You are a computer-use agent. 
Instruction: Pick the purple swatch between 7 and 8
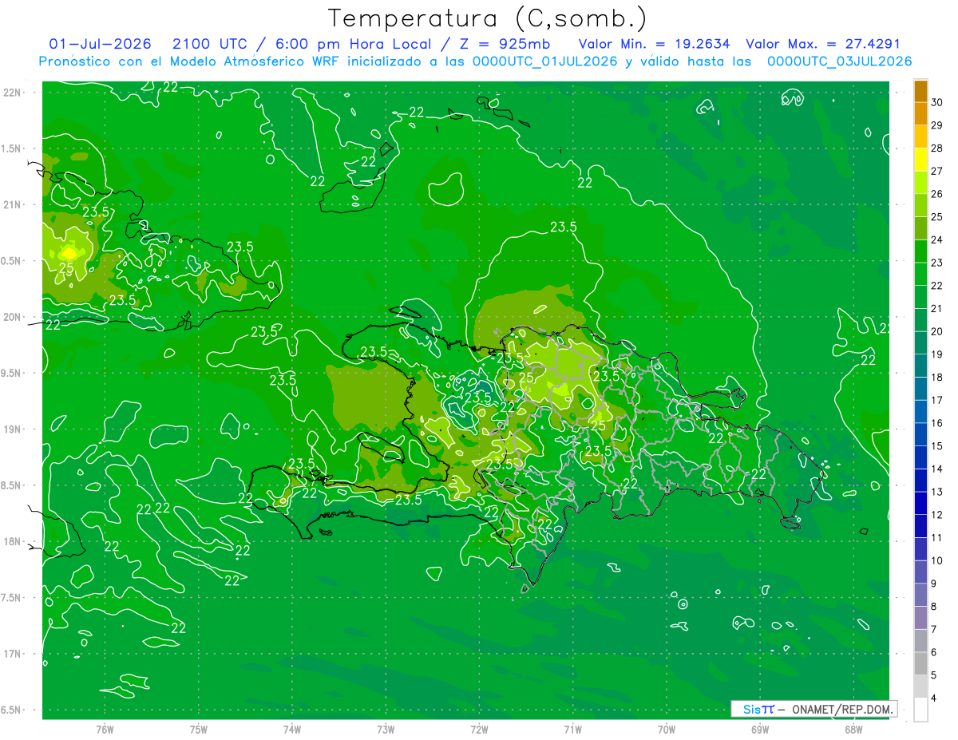pyautogui.click(x=920, y=618)
